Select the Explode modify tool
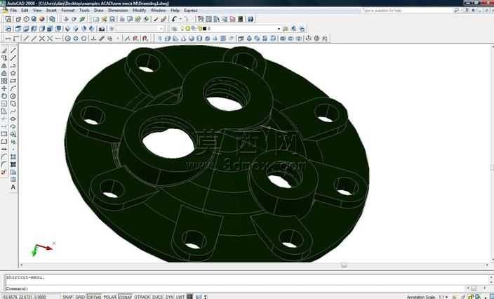The image size is (494, 299). (4, 173)
